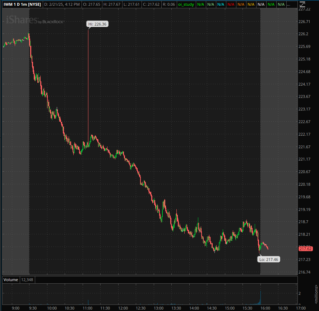
Task: Click the 12:00 marker on time axis
Action: [123, 308]
